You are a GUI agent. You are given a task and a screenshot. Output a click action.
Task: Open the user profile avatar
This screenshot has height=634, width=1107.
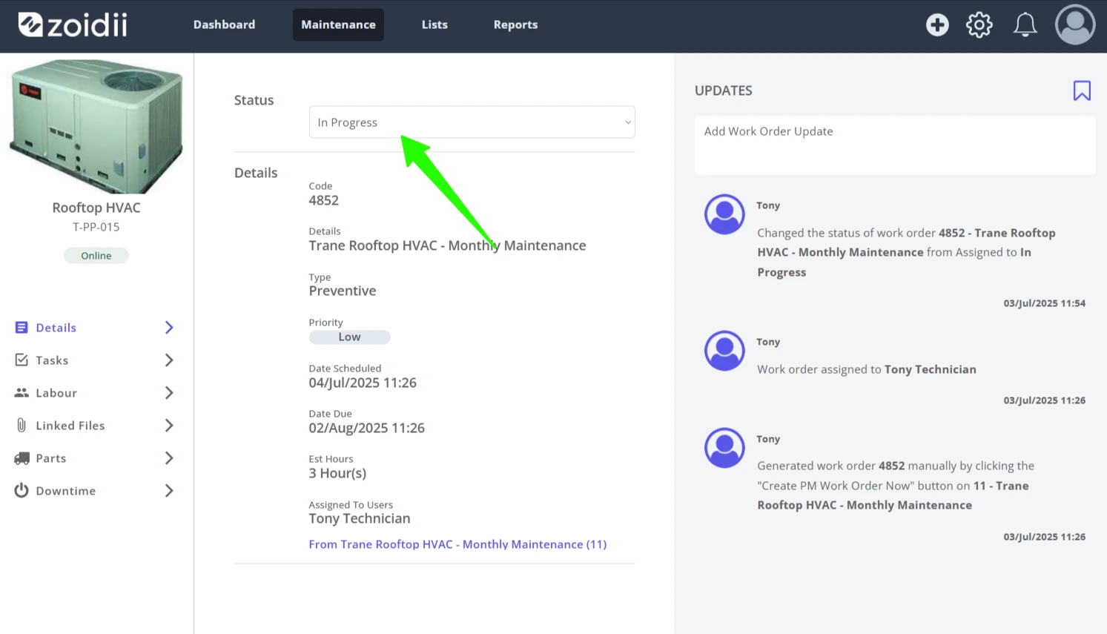1075,24
